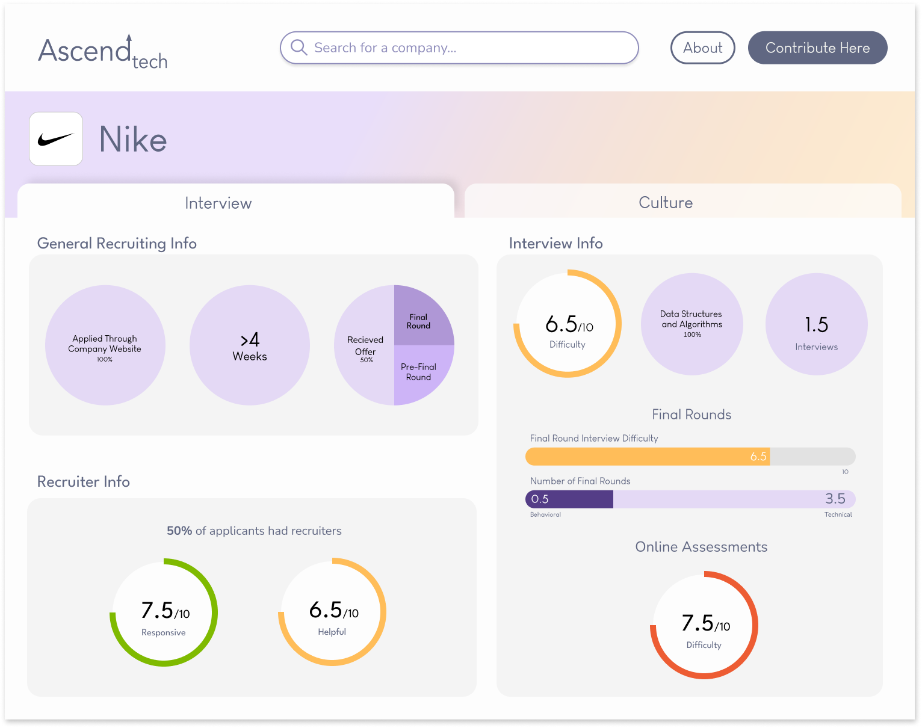Select the 1.5 Interviews circle
Viewport: 922px width, 728px height.
click(x=817, y=324)
